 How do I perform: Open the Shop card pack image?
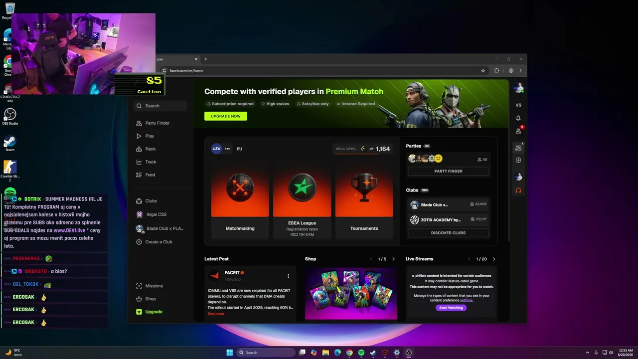[351, 293]
